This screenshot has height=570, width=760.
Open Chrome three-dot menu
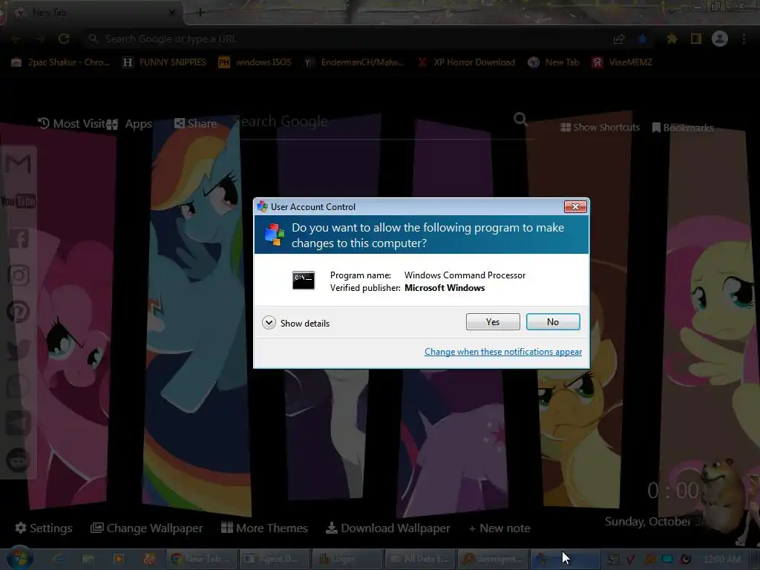pyautogui.click(x=744, y=39)
